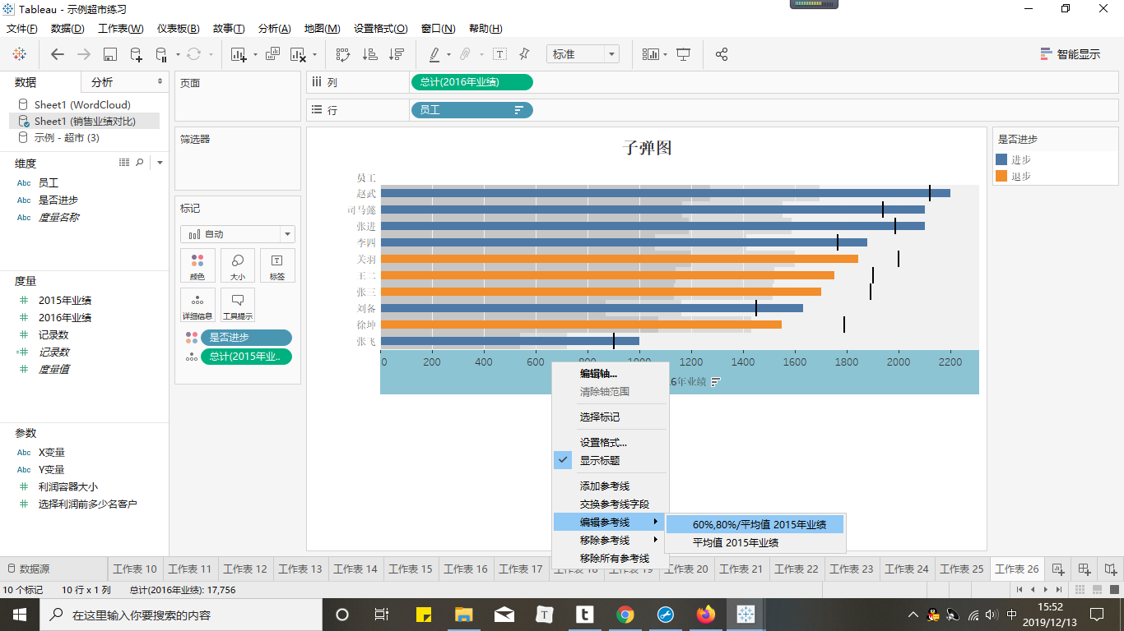Viewport: 1124px width, 631px height.
Task: Click the 总计(2016年业绩) pill on columns
Action: pos(471,82)
